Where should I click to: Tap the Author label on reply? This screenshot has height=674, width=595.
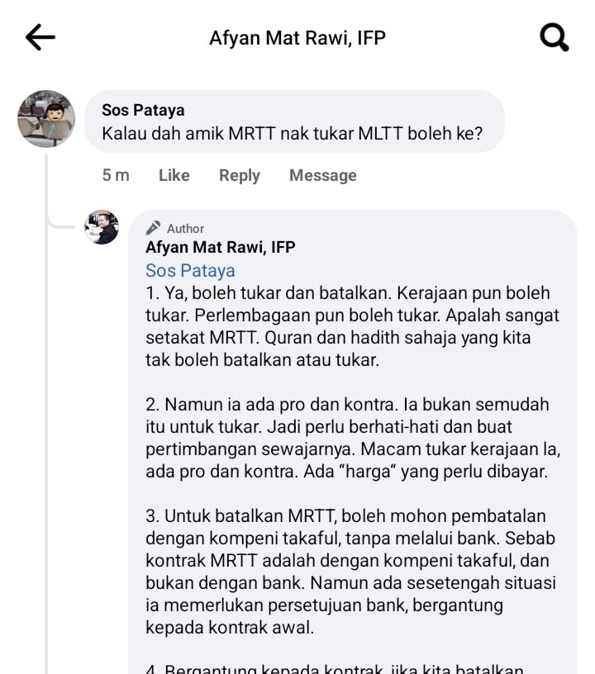pyautogui.click(x=185, y=228)
